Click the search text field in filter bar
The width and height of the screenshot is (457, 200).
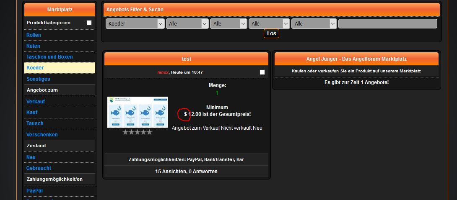coord(387,24)
